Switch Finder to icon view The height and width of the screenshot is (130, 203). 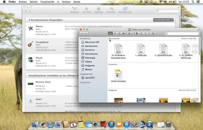(110, 33)
